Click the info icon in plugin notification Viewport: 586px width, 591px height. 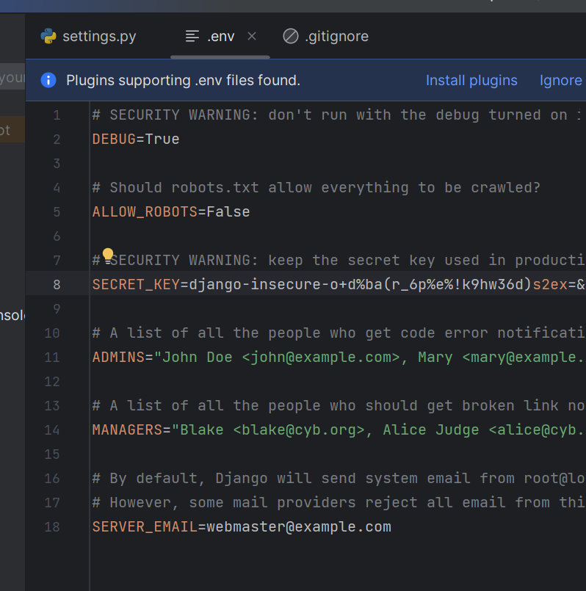(48, 80)
